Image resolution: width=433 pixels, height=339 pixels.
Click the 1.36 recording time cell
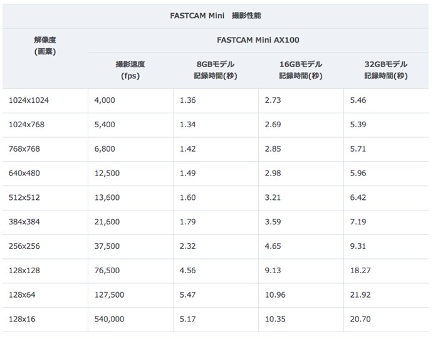pyautogui.click(x=216, y=100)
